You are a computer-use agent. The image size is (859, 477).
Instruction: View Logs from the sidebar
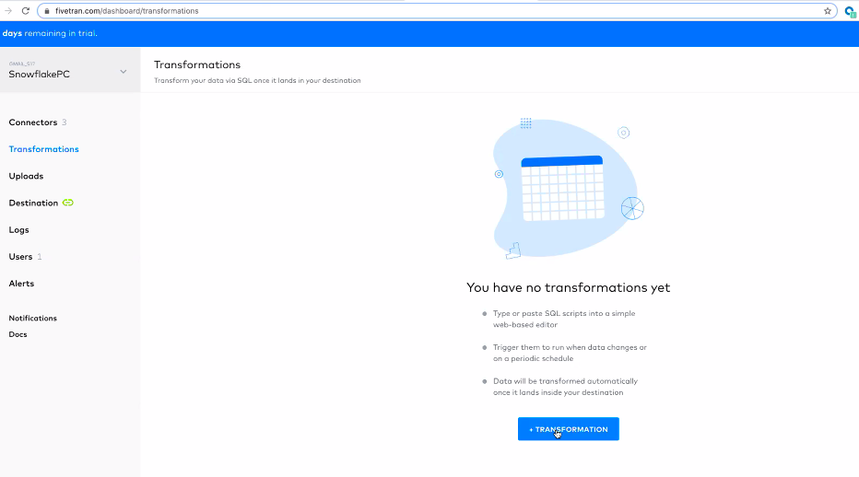[18, 229]
